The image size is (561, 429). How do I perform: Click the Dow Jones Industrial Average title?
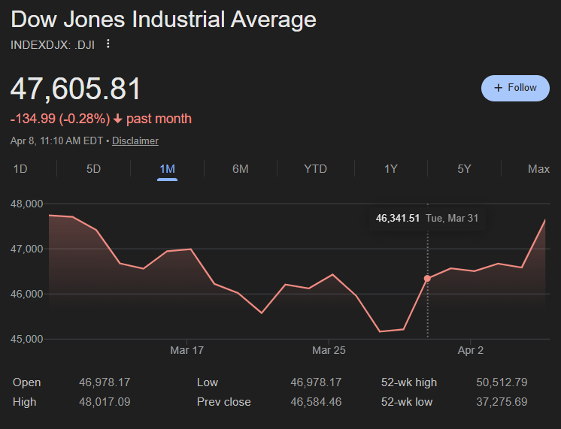click(163, 20)
